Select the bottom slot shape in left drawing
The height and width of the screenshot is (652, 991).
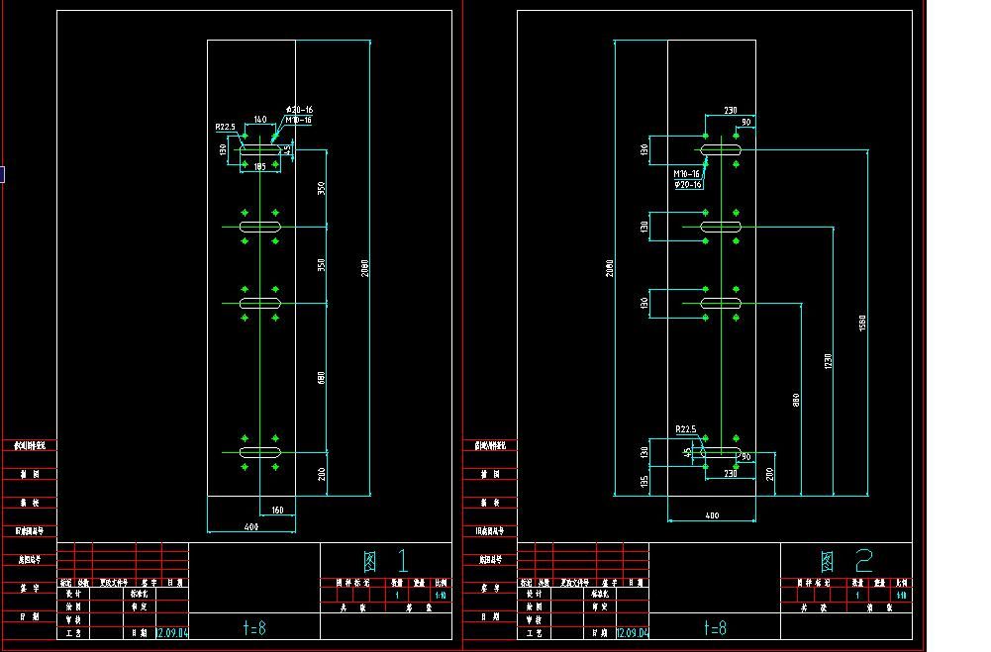260,451
